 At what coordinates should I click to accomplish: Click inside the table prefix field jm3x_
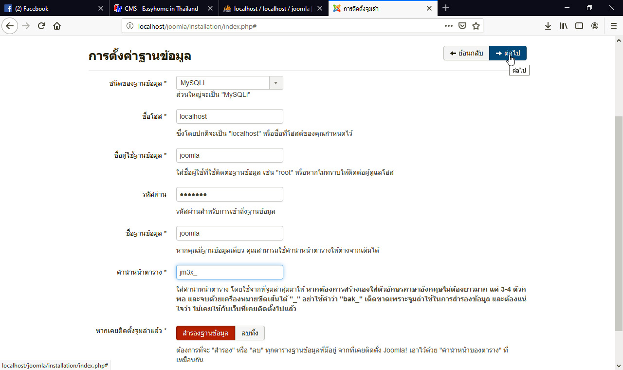coord(229,272)
